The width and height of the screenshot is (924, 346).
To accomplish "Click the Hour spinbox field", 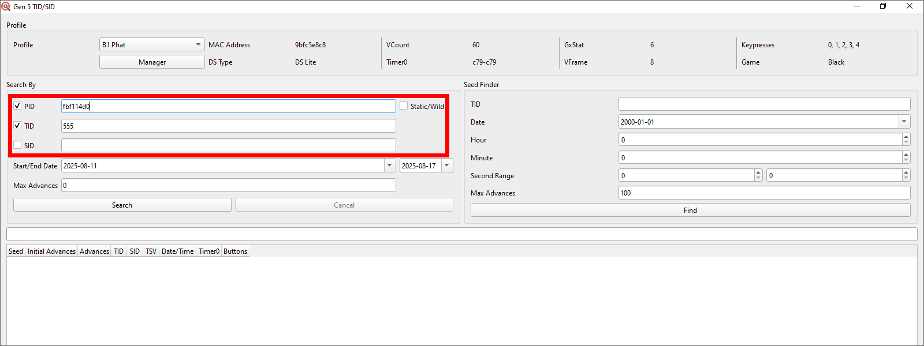I will (x=760, y=140).
